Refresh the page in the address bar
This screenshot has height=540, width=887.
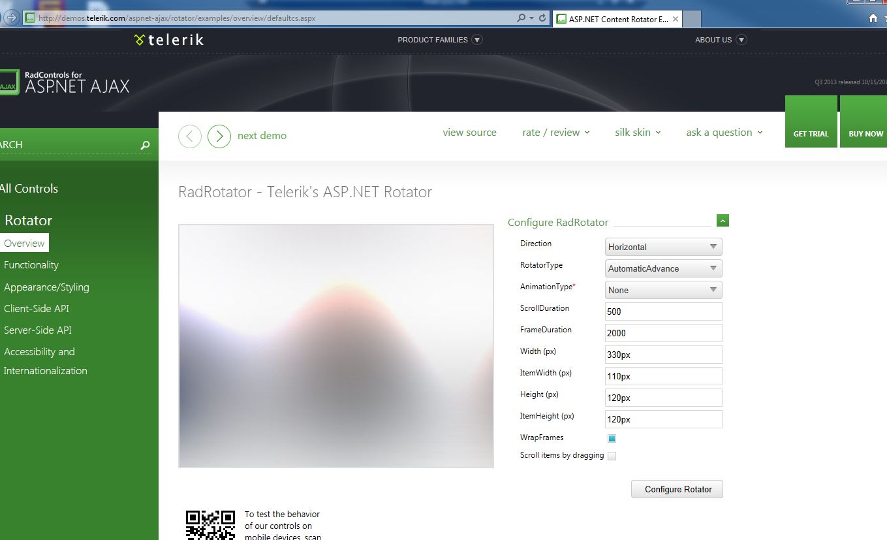542,18
